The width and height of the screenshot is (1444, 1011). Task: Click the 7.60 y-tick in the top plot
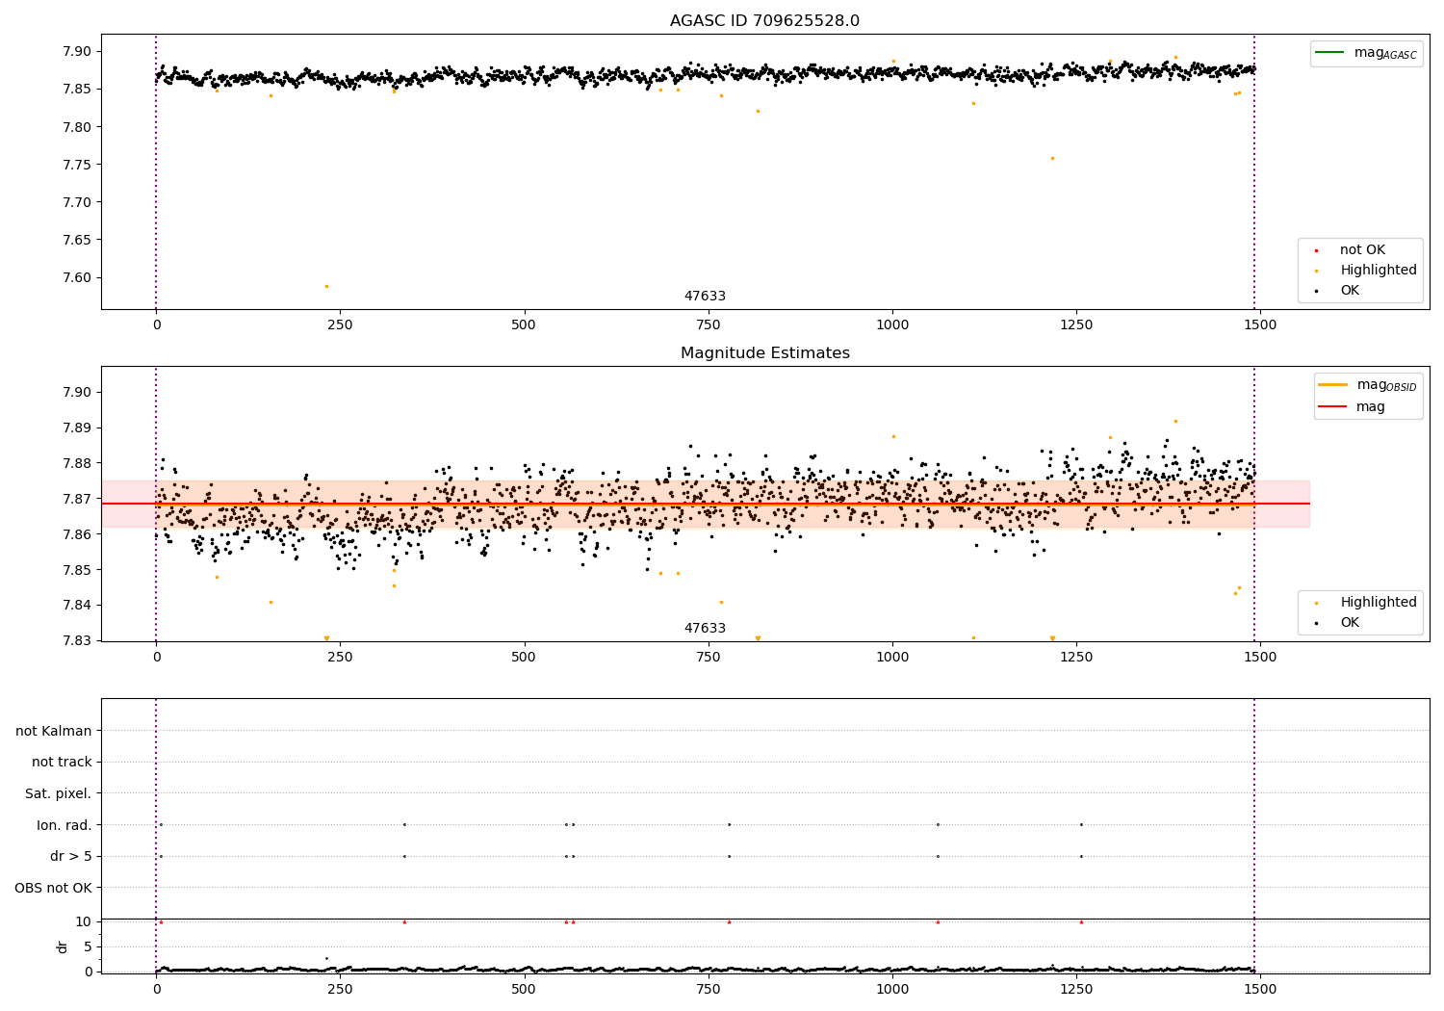point(75,278)
